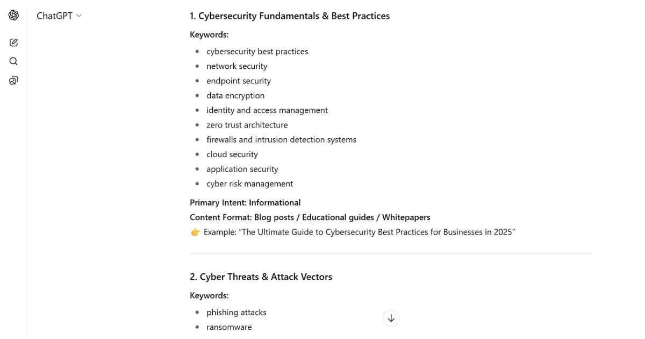This screenshot has height=339, width=645.
Task: Click 'Primary Intent: Informational' line
Action: [245, 203]
